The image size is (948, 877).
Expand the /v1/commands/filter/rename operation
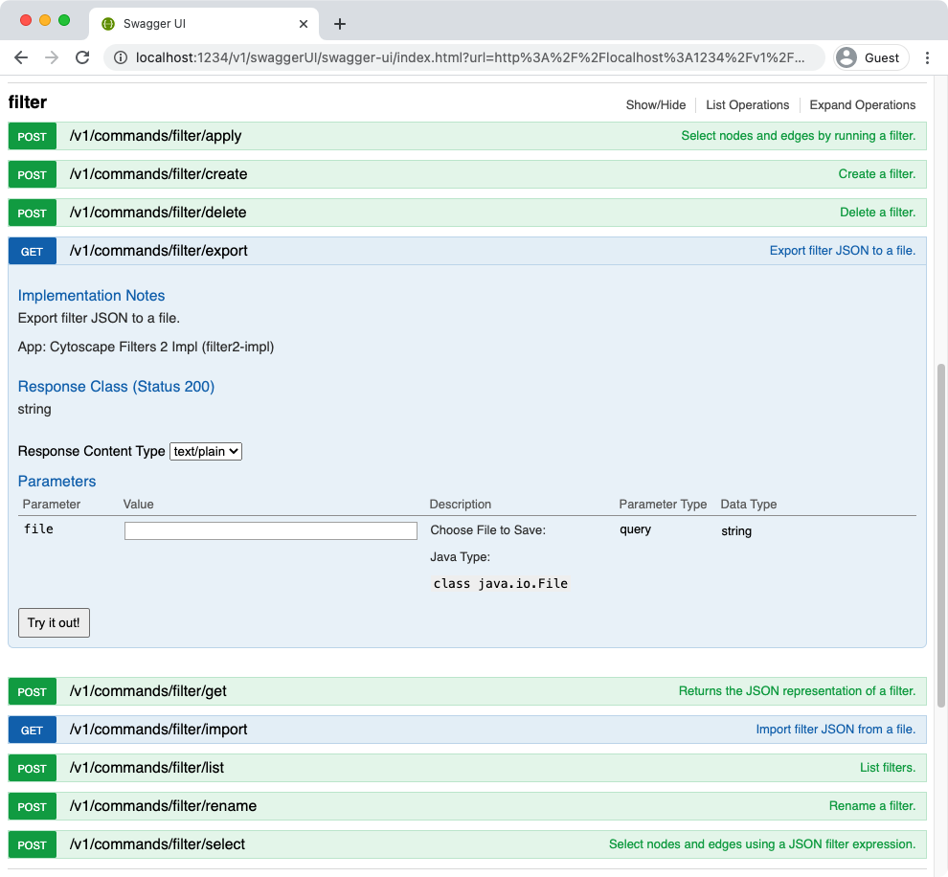pos(163,806)
